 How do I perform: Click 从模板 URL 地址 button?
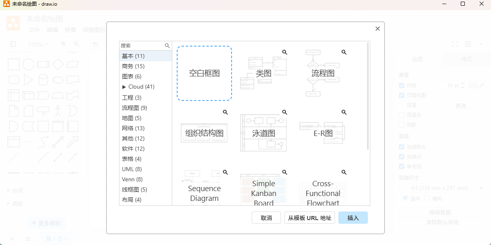tap(310, 218)
